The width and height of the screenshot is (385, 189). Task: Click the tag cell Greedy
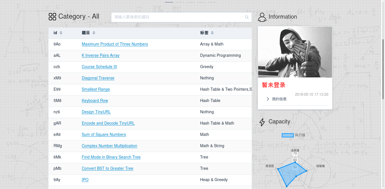click(x=207, y=67)
